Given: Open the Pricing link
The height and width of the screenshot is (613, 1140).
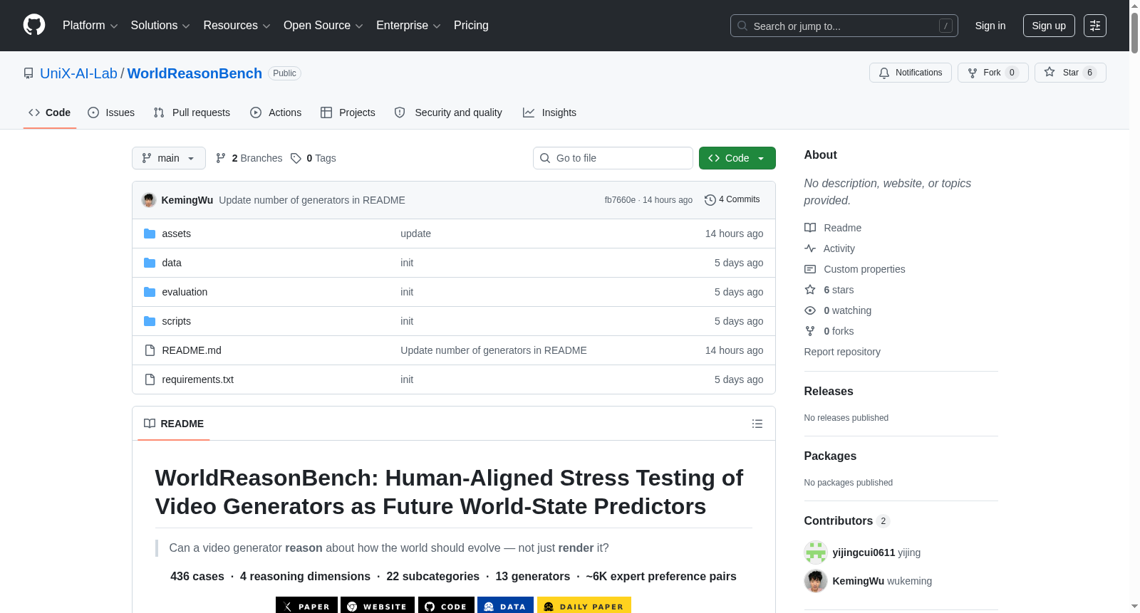Looking at the screenshot, I should click(471, 26).
